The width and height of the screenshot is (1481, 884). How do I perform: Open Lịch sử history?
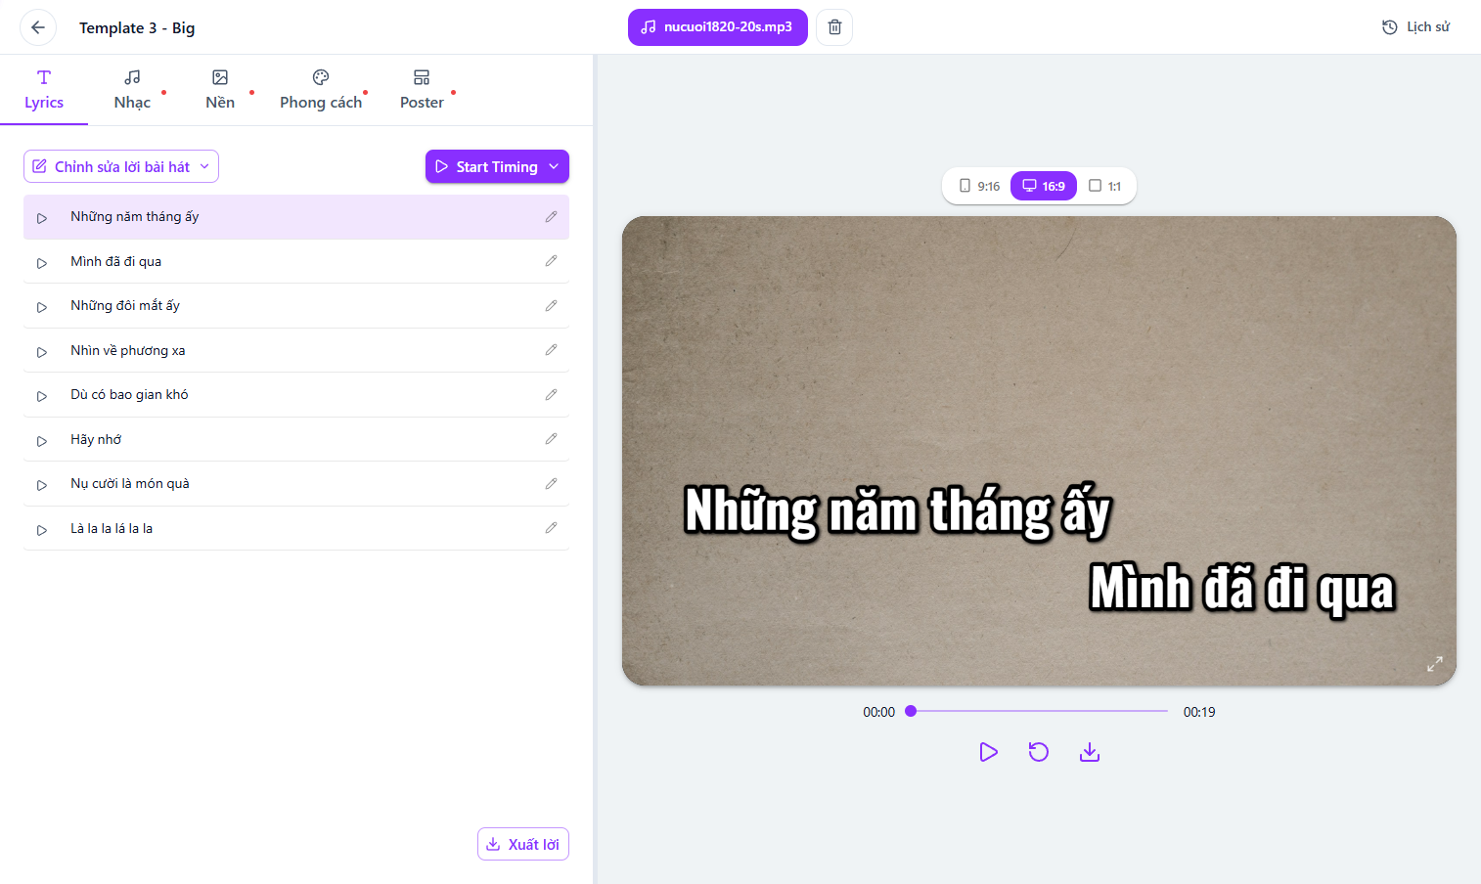[1415, 27]
